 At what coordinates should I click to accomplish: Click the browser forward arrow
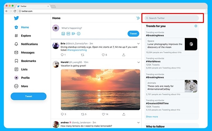tap(11, 11)
